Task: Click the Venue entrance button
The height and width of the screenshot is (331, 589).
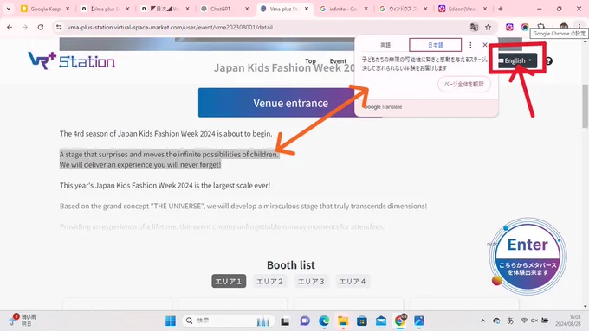Action: 290,103
